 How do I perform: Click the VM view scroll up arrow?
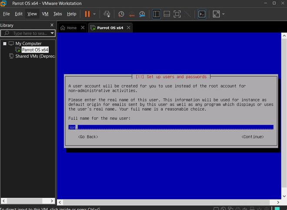coord(284,36)
